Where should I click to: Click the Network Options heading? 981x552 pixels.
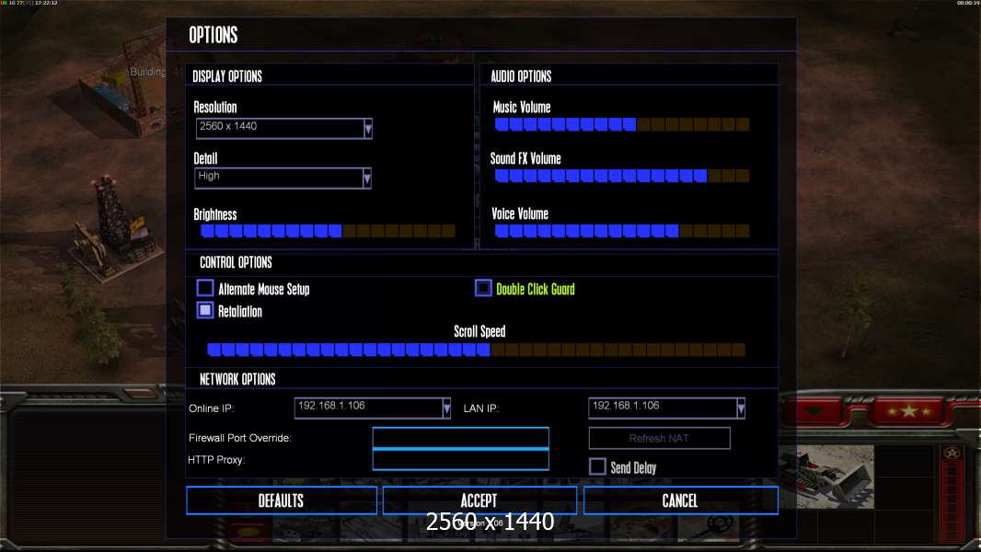pyautogui.click(x=237, y=379)
